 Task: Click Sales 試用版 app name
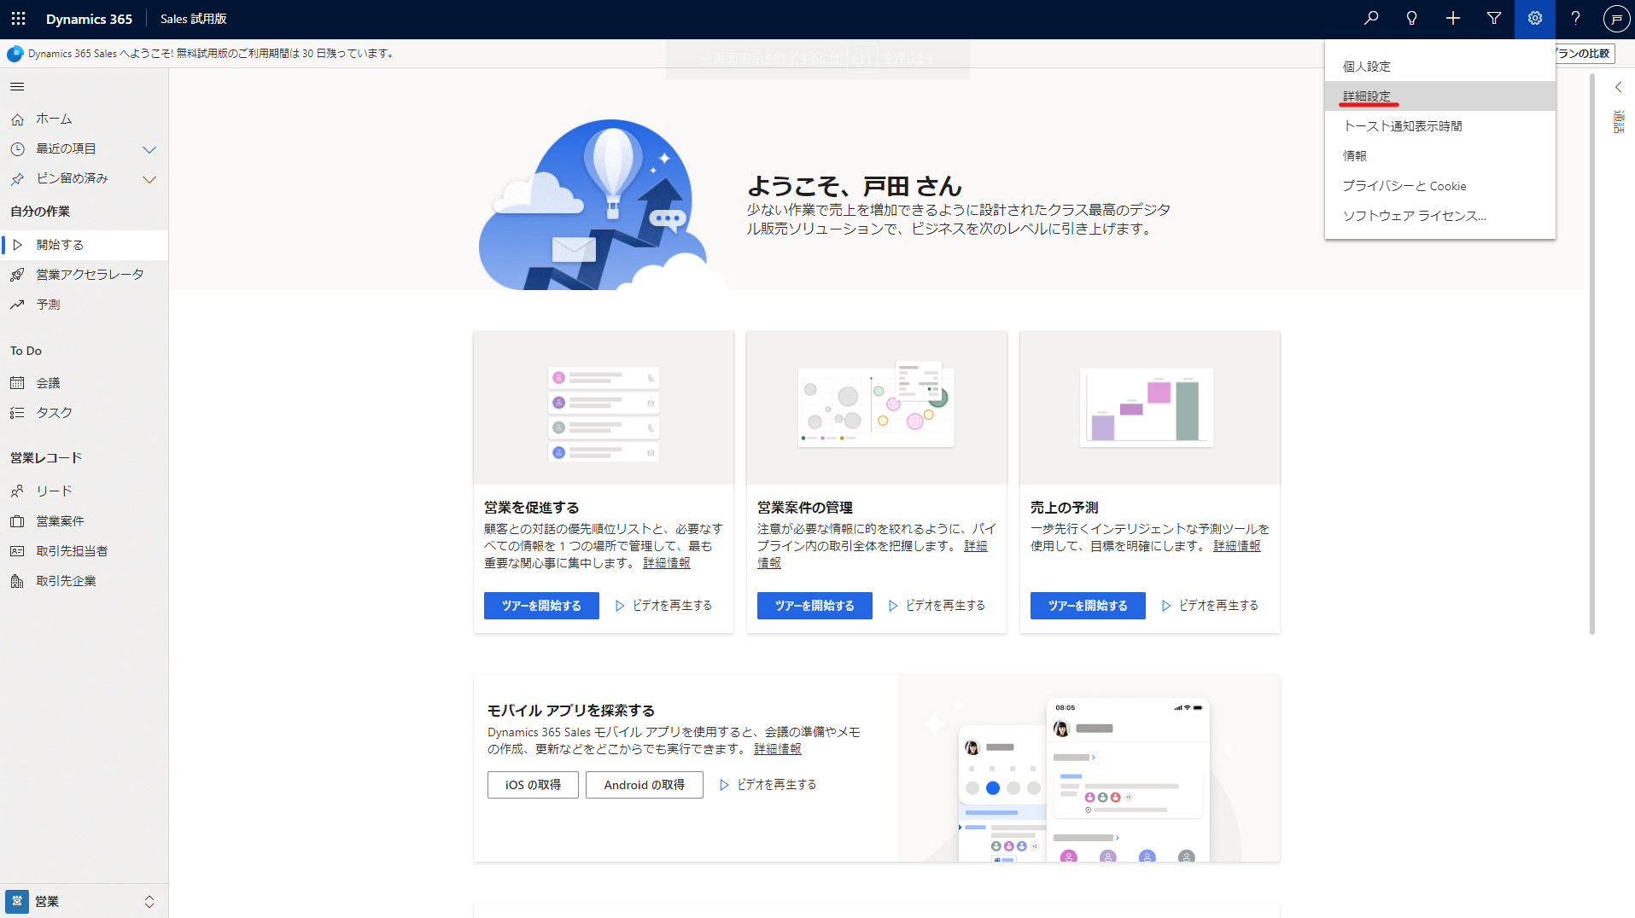point(194,19)
